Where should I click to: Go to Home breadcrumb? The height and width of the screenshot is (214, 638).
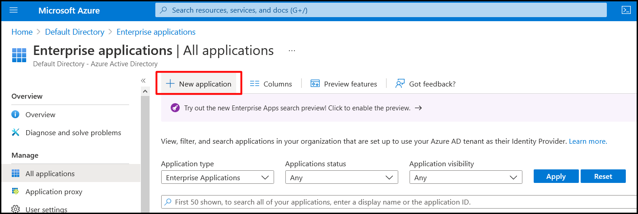[x=22, y=32]
